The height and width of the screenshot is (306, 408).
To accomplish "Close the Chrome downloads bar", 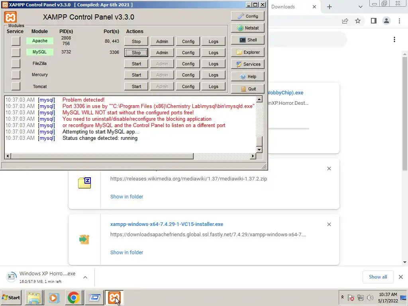I will pyautogui.click(x=401, y=277).
